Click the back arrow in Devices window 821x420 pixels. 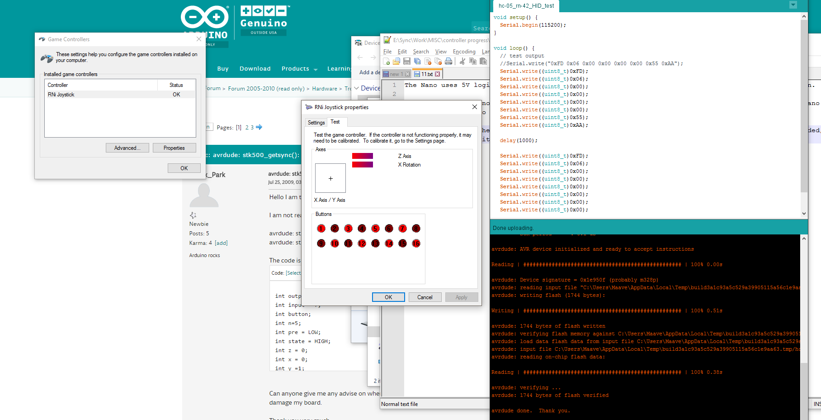[360, 57]
